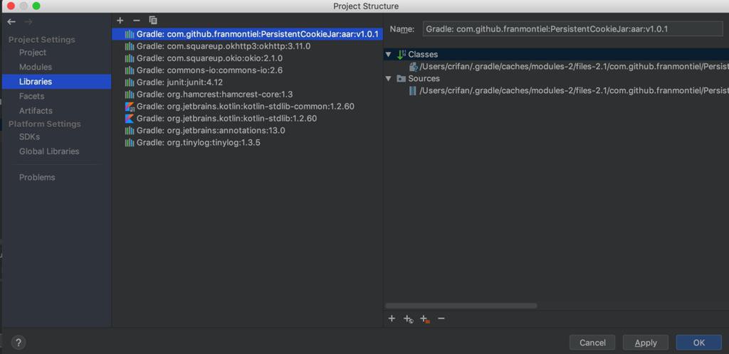Click the Specify Documentation URL icon
This screenshot has width=729, height=354.
point(408,319)
